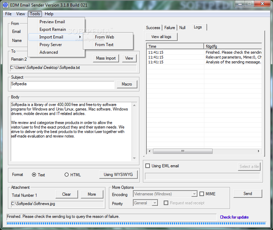Minimize the EDM Email Sender window
Screen dimensions: 273x230
point(240,4)
